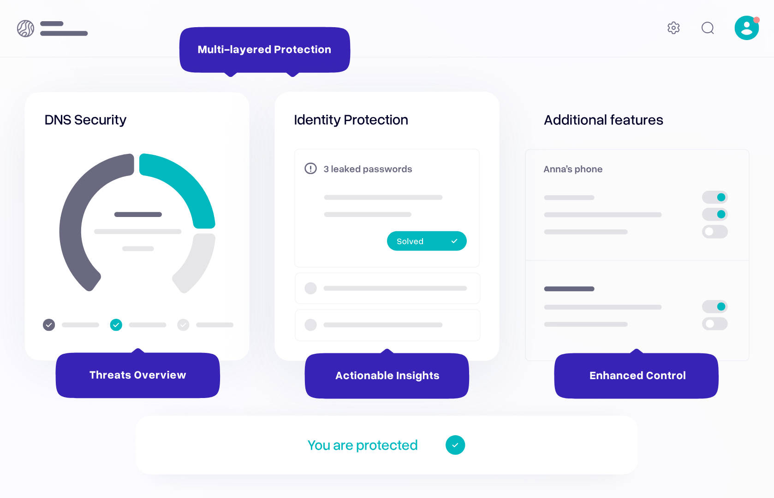The width and height of the screenshot is (774, 498).
Task: Turn on the bottom-most toggle switch
Action: point(714,324)
